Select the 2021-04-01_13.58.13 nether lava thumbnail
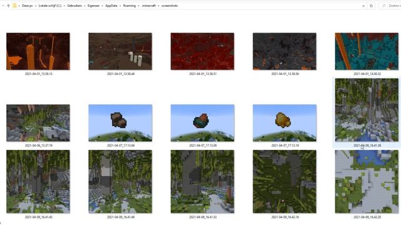 click(x=38, y=51)
